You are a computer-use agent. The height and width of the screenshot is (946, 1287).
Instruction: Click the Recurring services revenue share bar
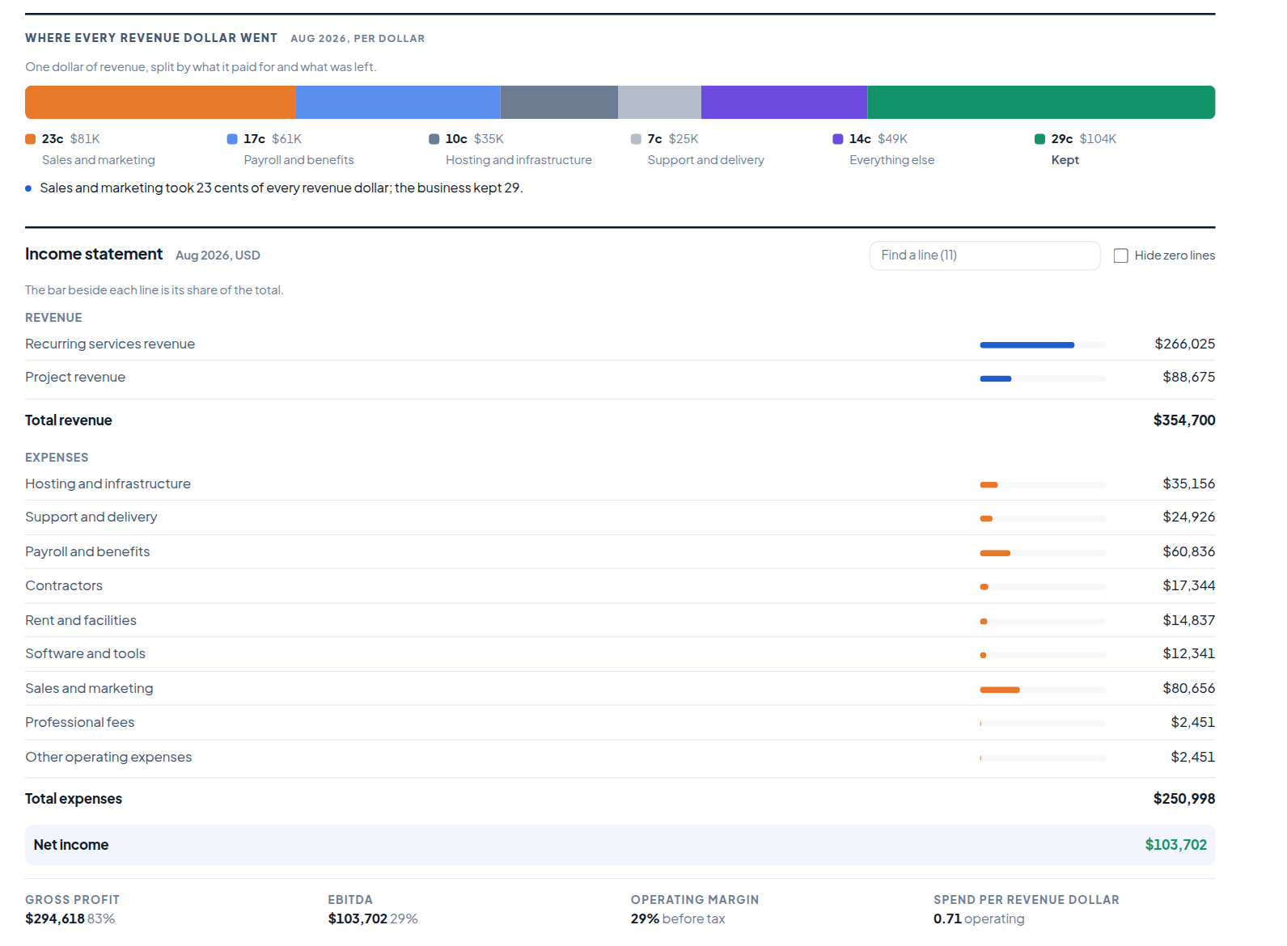pyautogui.click(x=1043, y=345)
